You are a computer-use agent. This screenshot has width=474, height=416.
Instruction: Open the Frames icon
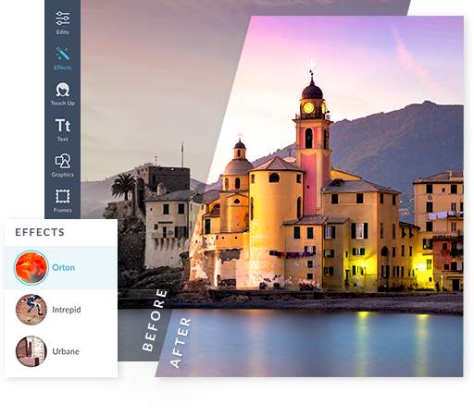tap(63, 196)
